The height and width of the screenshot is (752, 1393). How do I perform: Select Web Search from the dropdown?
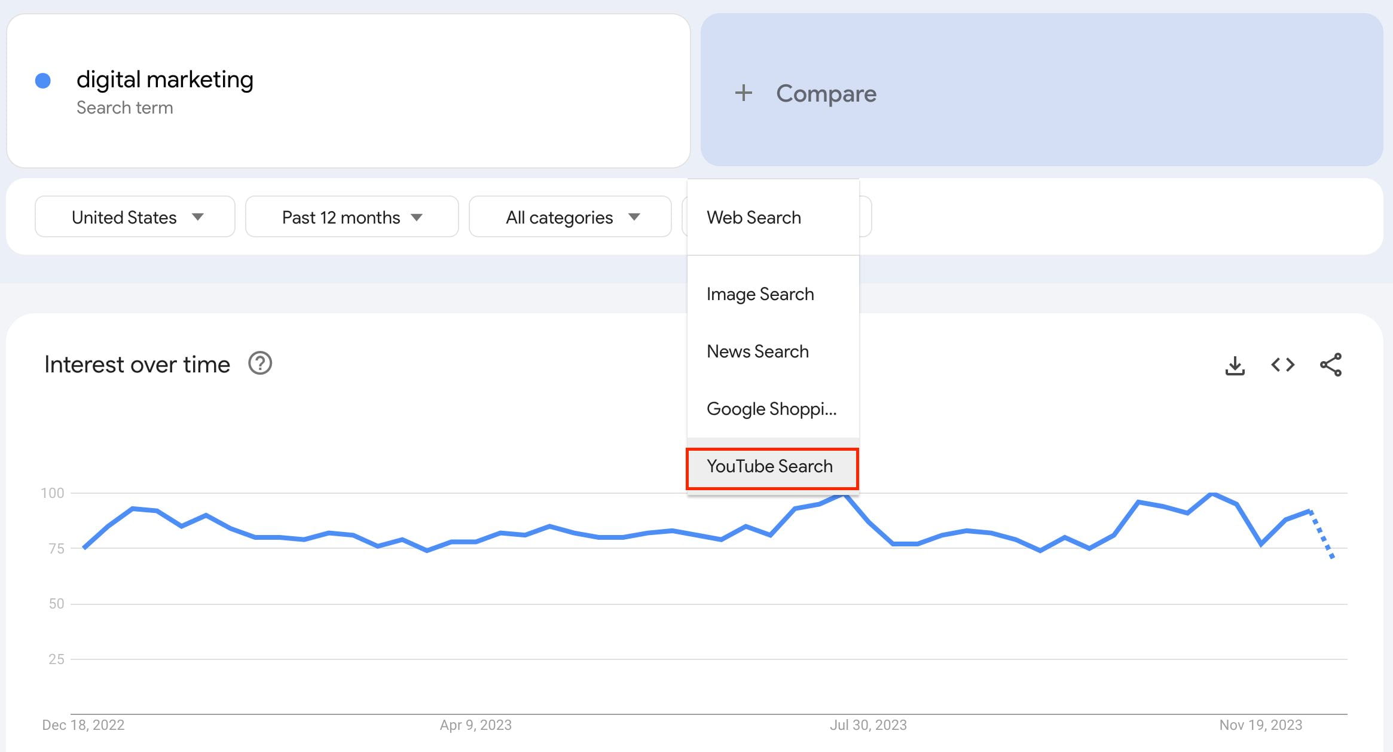coord(755,217)
